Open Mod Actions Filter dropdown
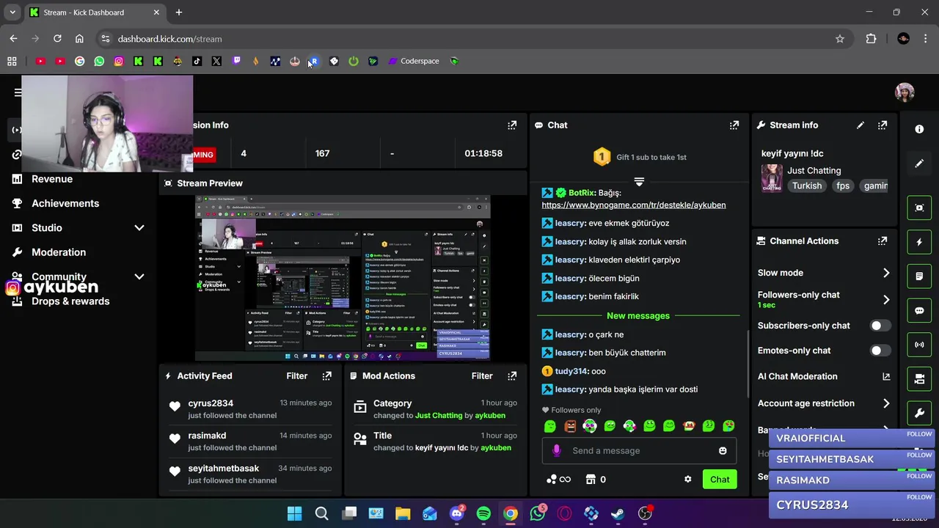 pos(482,375)
